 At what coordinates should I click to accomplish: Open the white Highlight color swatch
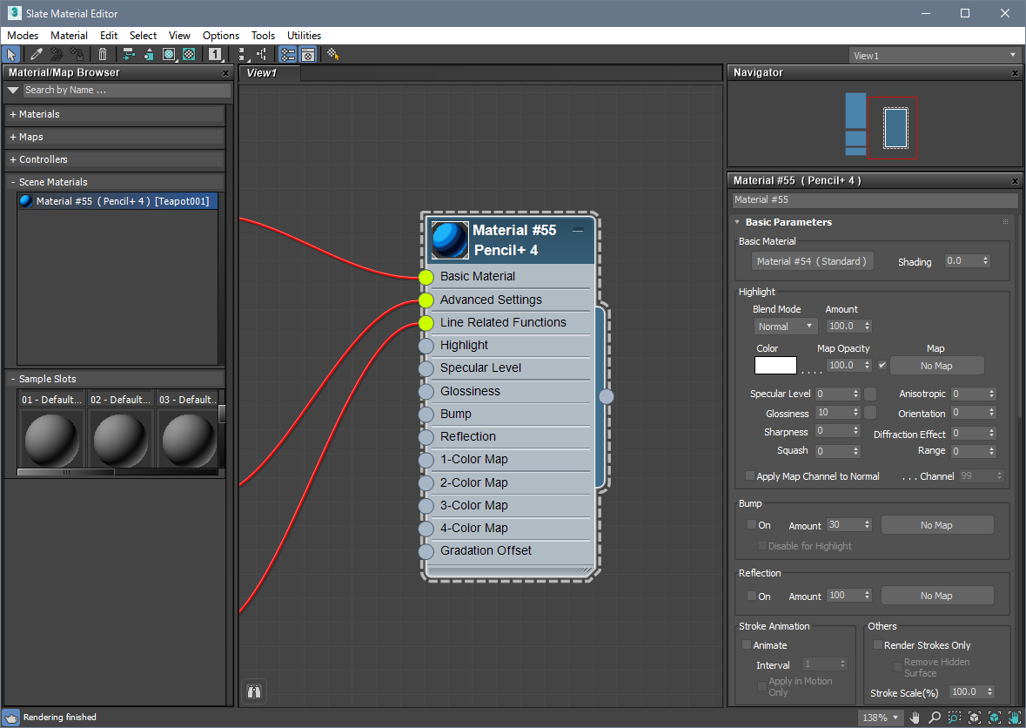point(775,366)
